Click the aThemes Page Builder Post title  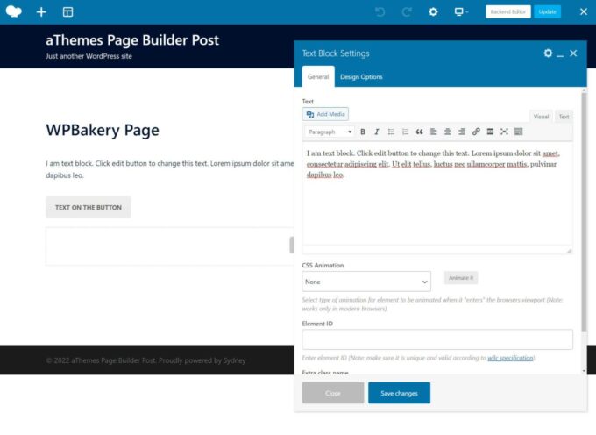(132, 40)
